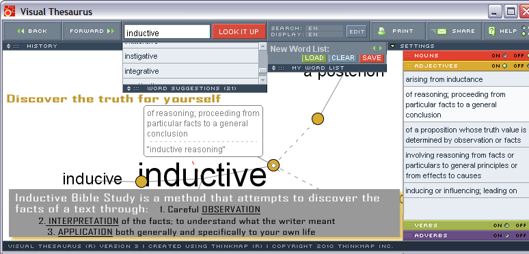The image size is (529, 254).
Task: Toggle the History panel expander arrows
Action: click(x=8, y=46)
